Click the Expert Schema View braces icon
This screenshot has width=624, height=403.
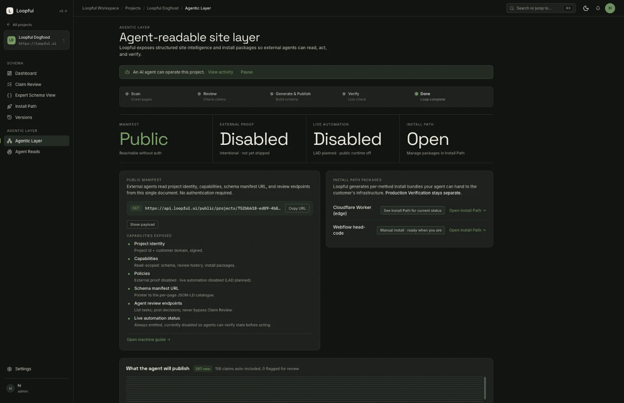tap(9, 95)
